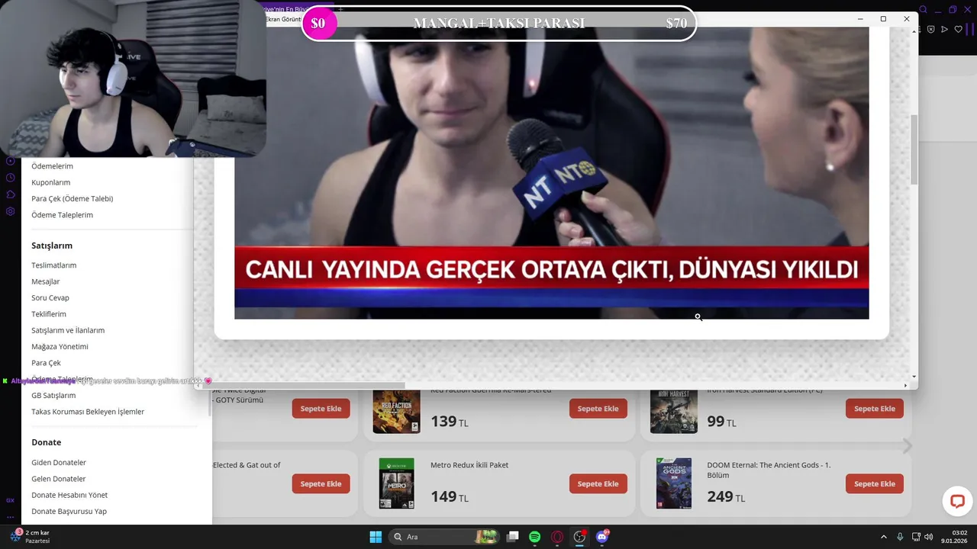Open DOOM Eternal Ancient Gods cover thumbnail

pos(674,483)
